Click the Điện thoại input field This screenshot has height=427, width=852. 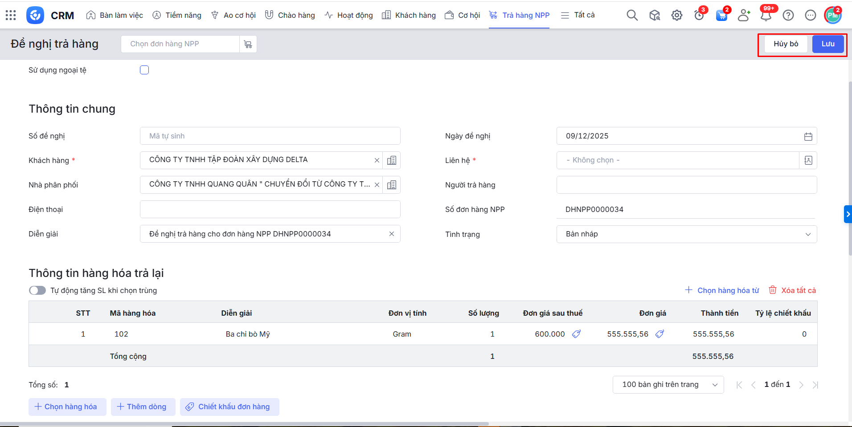pos(270,209)
